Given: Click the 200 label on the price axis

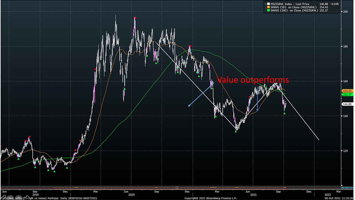Looking at the screenshot, I should click(x=345, y=12).
